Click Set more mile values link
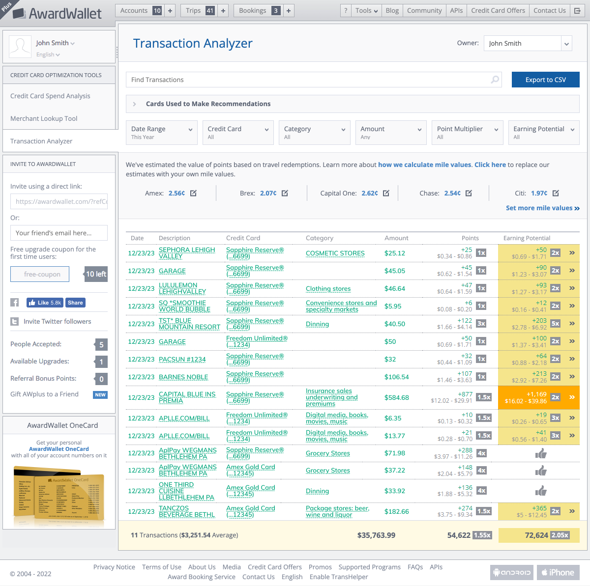590x586 pixels. pyautogui.click(x=543, y=208)
